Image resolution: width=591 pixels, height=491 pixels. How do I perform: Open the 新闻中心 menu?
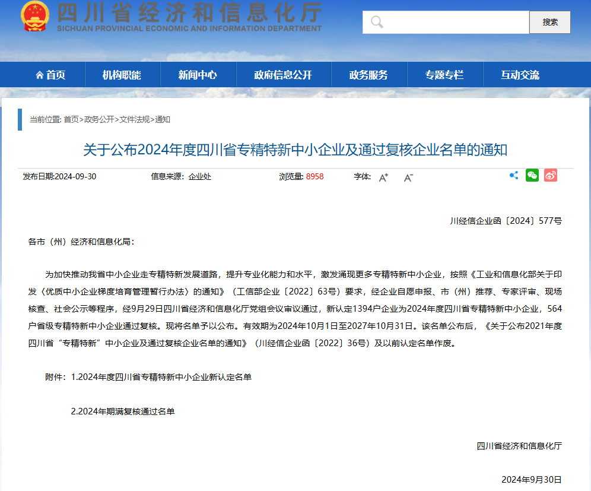pos(198,75)
